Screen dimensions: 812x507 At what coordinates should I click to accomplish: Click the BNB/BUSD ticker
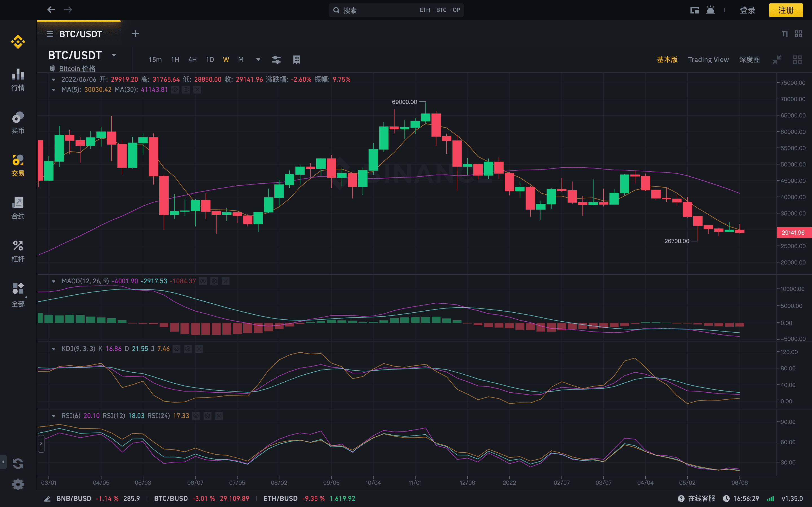(98, 499)
